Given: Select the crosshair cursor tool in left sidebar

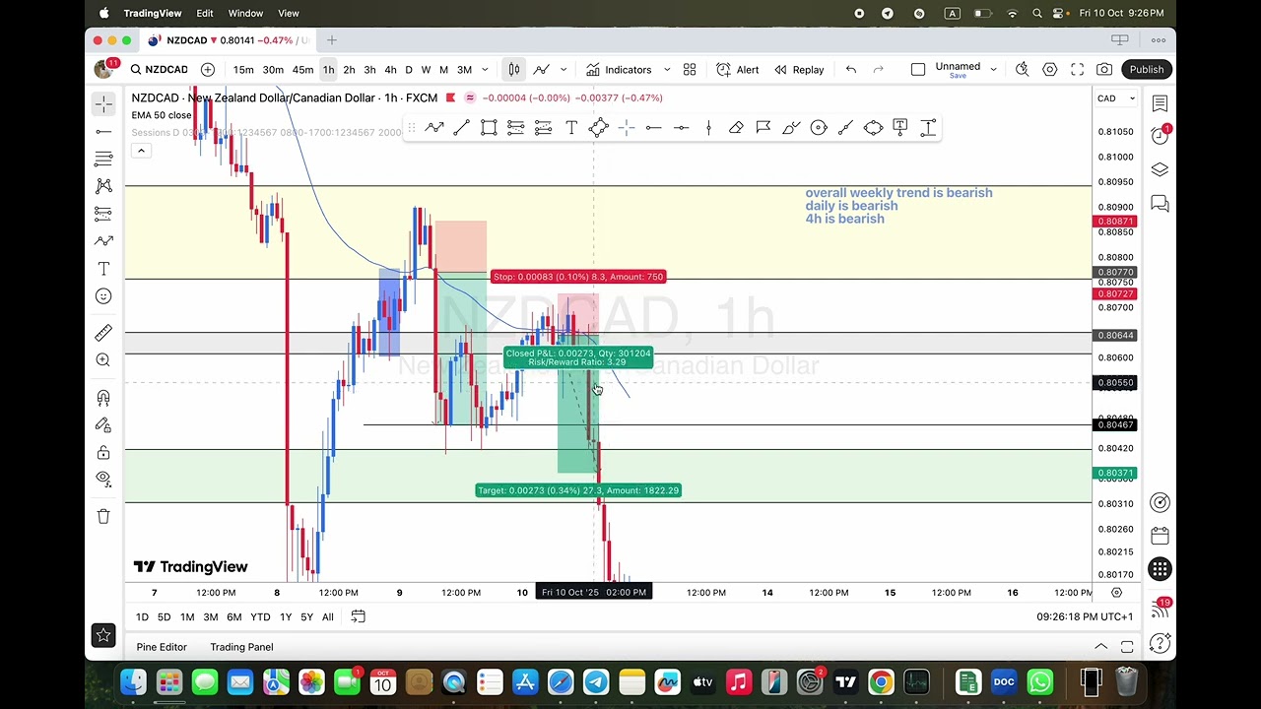Looking at the screenshot, I should 103,104.
